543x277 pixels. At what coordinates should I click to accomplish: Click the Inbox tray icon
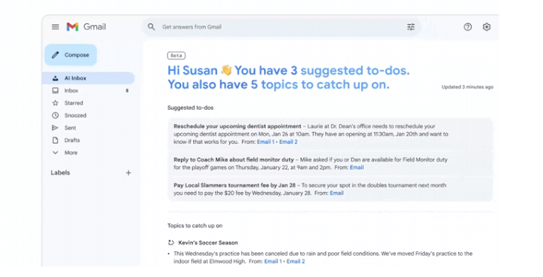click(x=55, y=90)
